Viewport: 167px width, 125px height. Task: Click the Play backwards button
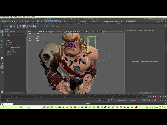tap(156, 96)
